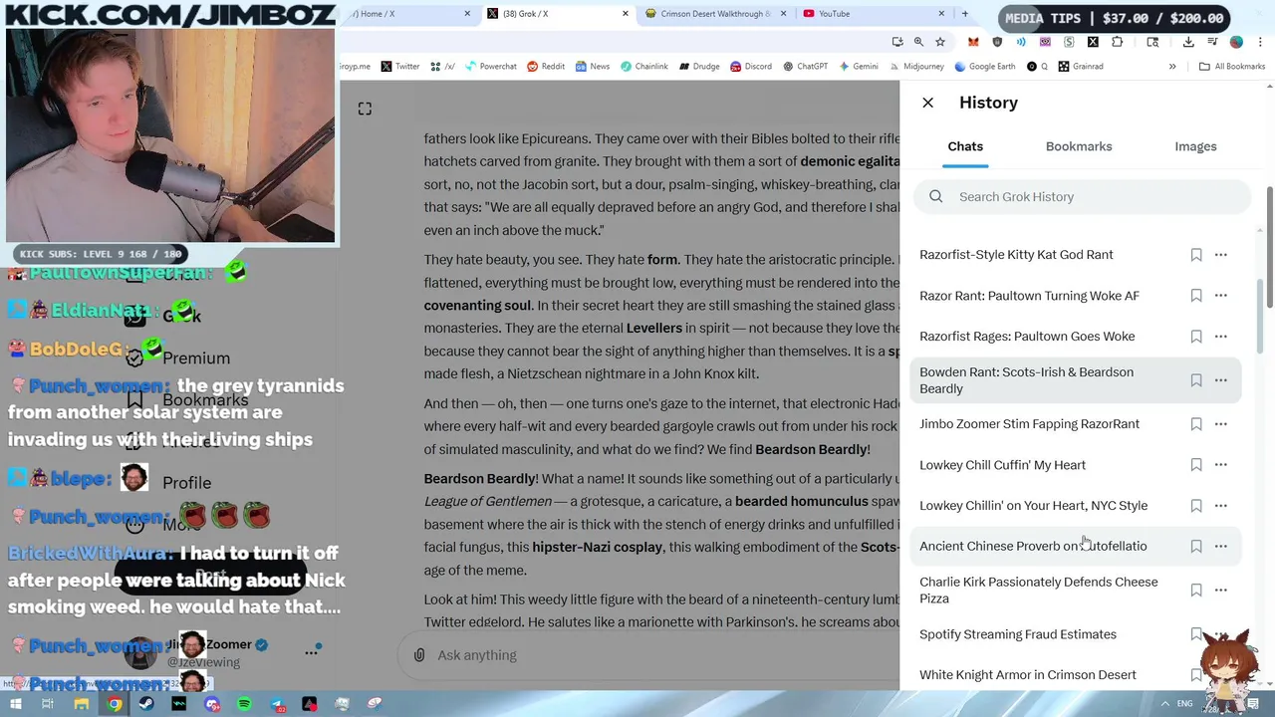The image size is (1275, 717).
Task: Open Steam from the taskbar
Action: tap(146, 704)
